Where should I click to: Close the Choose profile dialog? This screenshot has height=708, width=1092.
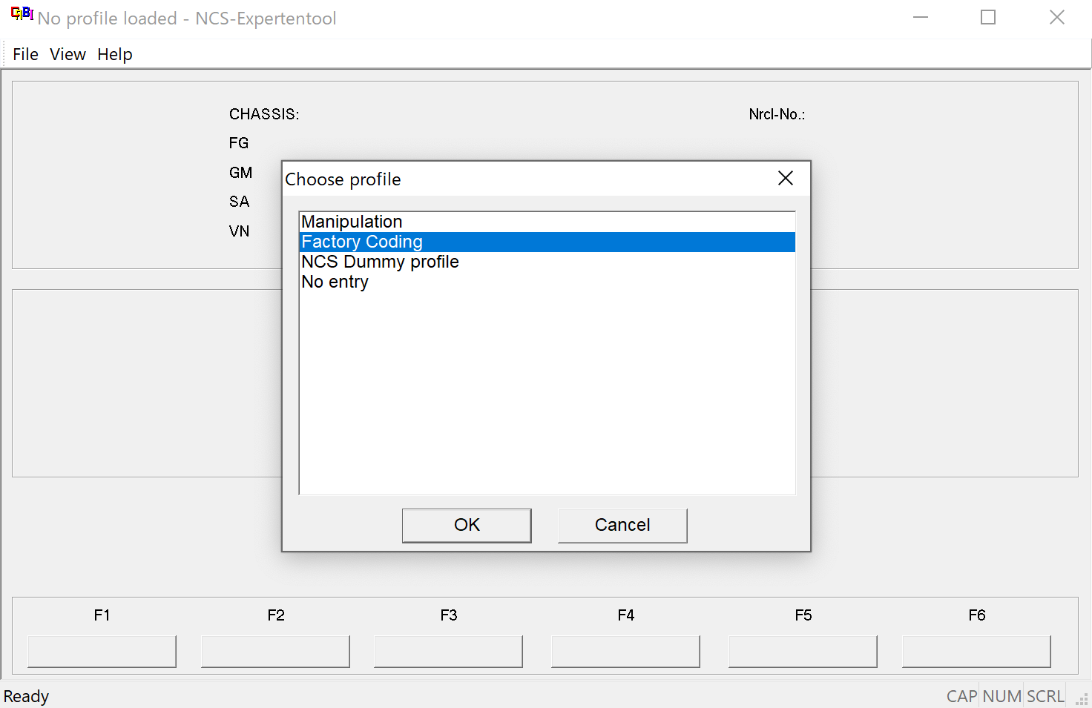pyautogui.click(x=786, y=179)
